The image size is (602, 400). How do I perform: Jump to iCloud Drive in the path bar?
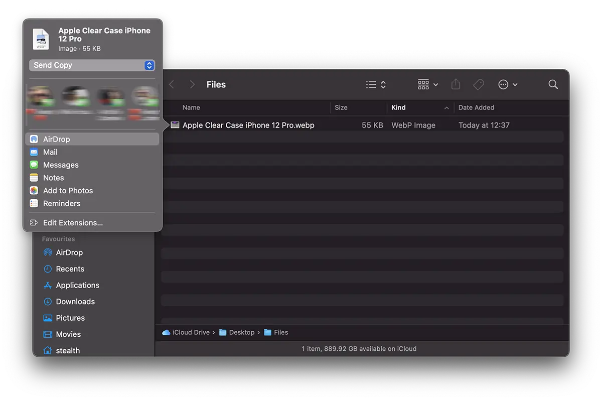pos(186,332)
